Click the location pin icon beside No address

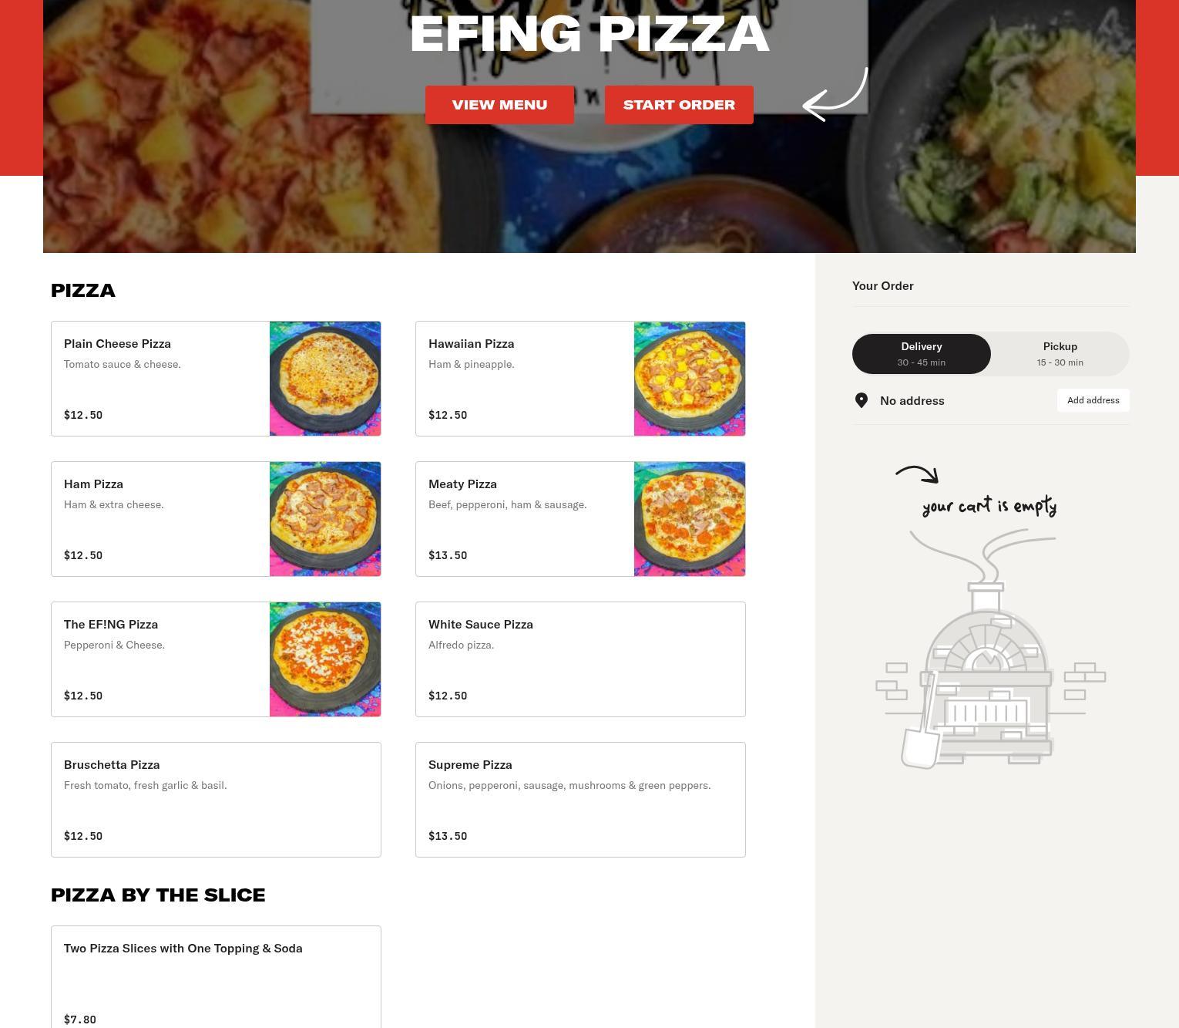point(862,400)
